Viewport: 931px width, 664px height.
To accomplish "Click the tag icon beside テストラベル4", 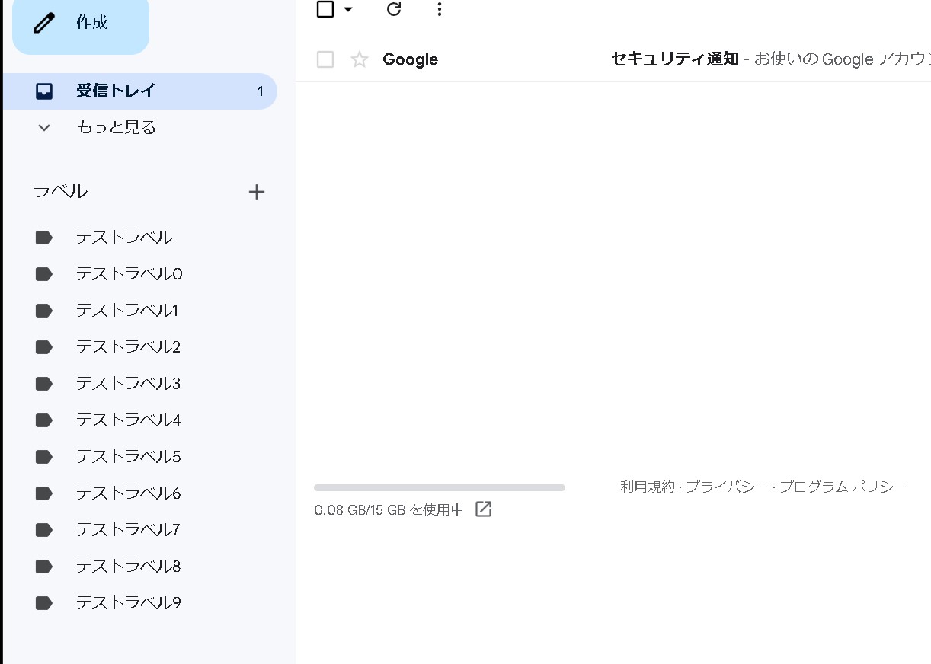I will tap(44, 420).
